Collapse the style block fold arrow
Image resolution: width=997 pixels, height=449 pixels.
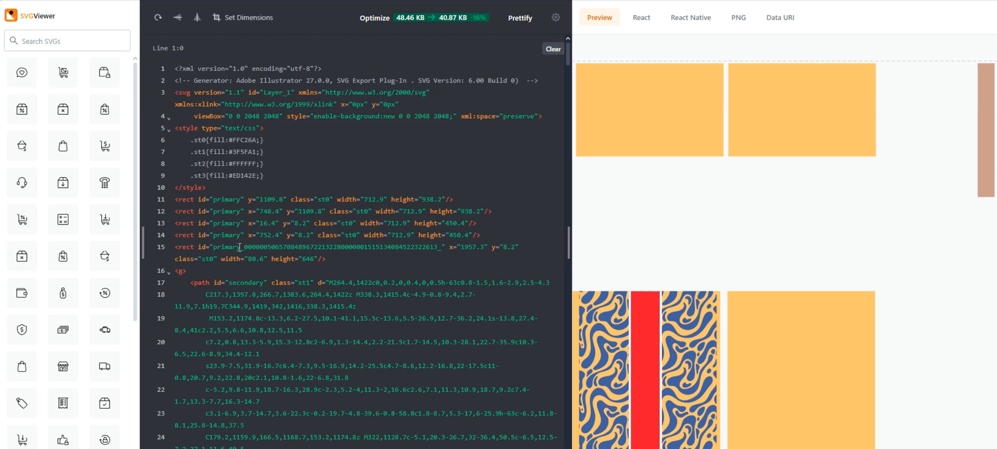pyautogui.click(x=169, y=130)
